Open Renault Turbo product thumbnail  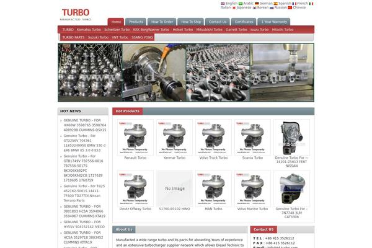pos(135,138)
